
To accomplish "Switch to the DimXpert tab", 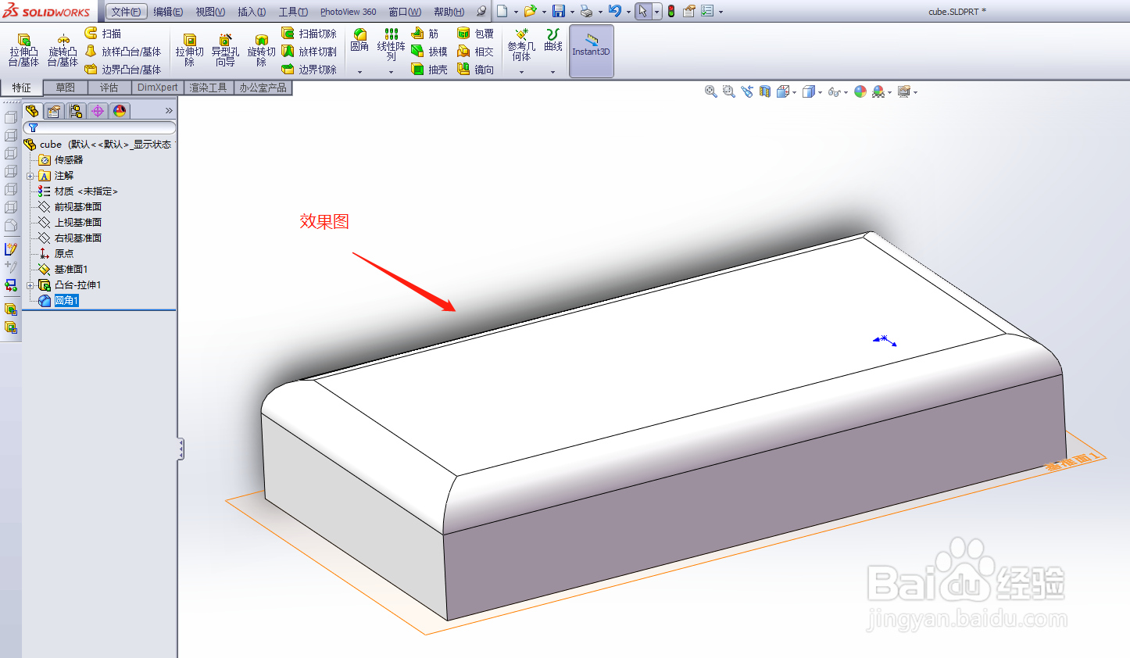I will [158, 88].
